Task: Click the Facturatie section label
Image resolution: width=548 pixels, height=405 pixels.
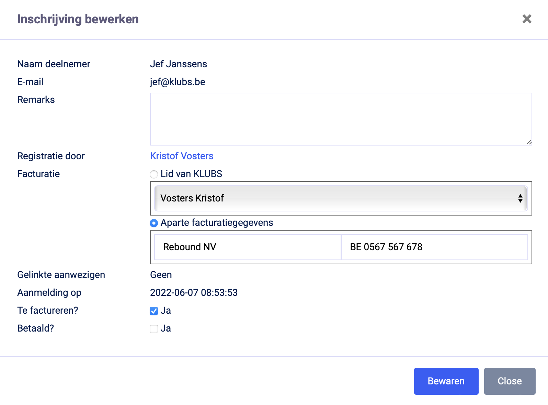Action: (x=38, y=174)
